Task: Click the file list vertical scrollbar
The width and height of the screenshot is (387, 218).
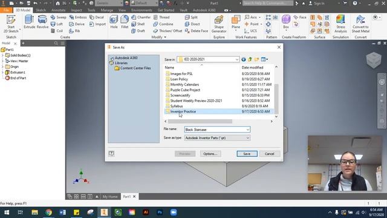Action: [276, 99]
